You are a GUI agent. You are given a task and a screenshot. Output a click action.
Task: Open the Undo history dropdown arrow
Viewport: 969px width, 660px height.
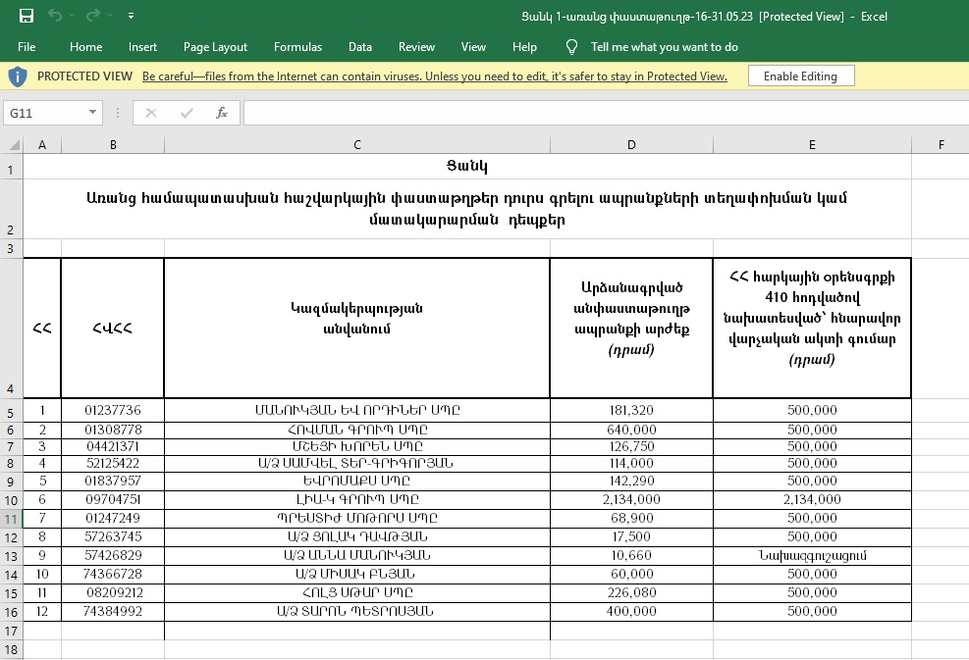pos(72,16)
